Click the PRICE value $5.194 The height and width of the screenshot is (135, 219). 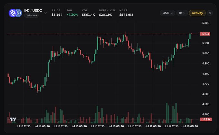(x=57, y=15)
